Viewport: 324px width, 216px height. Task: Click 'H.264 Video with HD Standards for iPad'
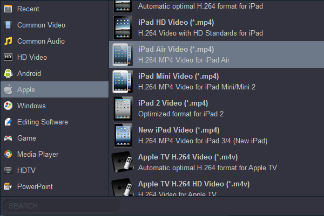coord(200,33)
